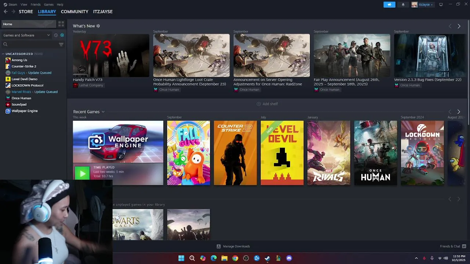Collapse the UNCATEGORIZED category
Viewport: 470px width, 264px height.
[x=3, y=54]
